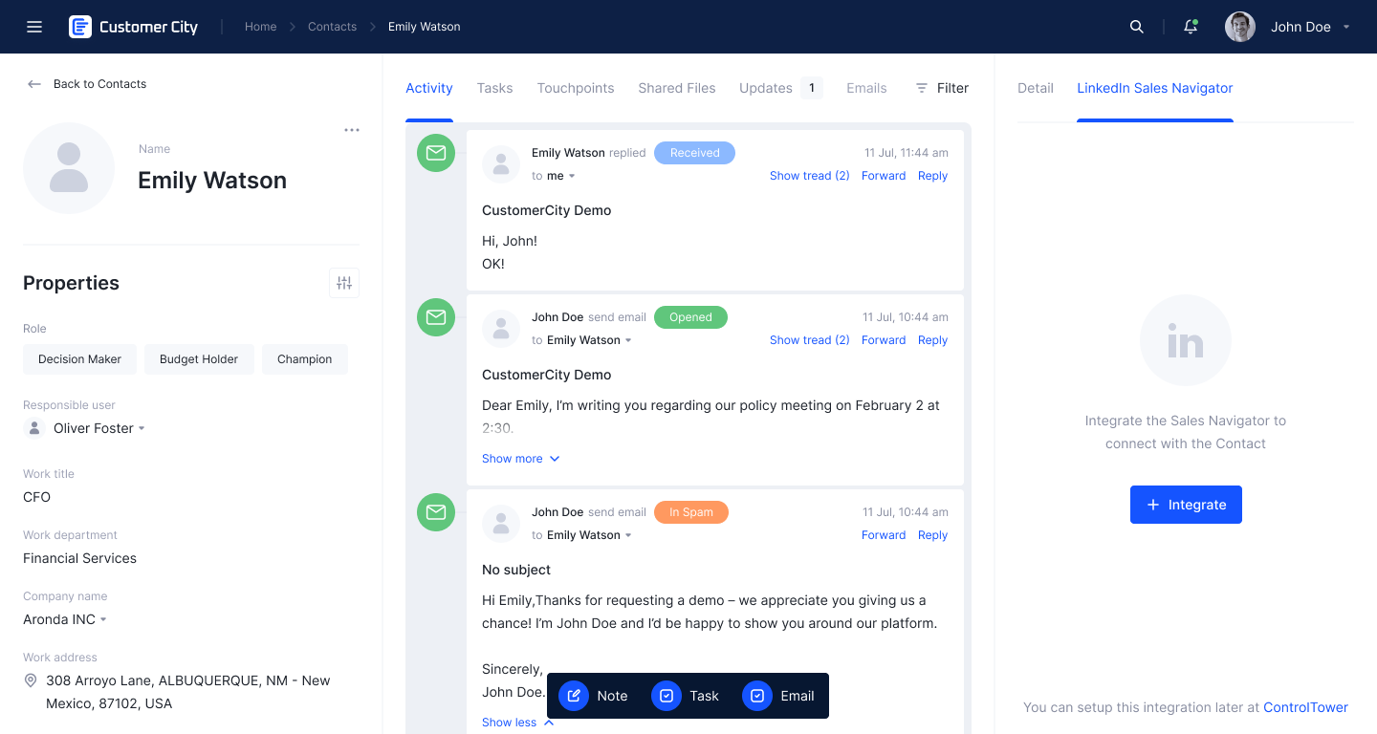Switch to the Tasks tab
Viewport: 1377px width, 734px height.
pos(494,88)
